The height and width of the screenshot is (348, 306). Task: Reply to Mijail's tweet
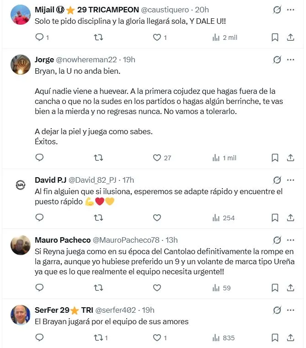pos(40,38)
